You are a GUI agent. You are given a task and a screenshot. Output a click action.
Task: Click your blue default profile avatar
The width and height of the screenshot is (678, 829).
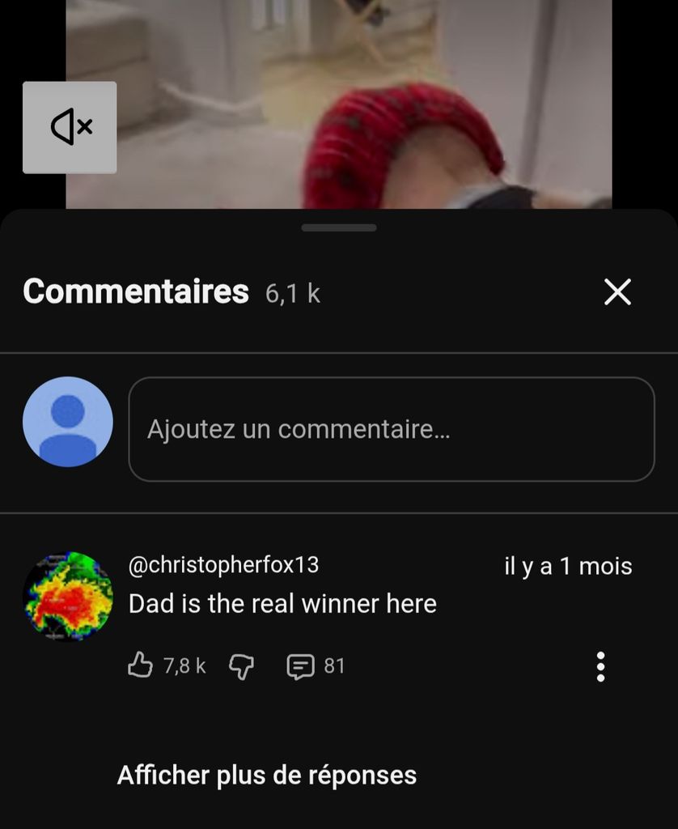(68, 421)
